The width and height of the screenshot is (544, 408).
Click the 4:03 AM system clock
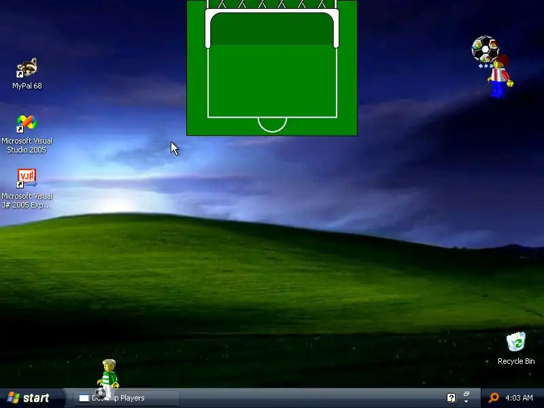[x=519, y=398]
